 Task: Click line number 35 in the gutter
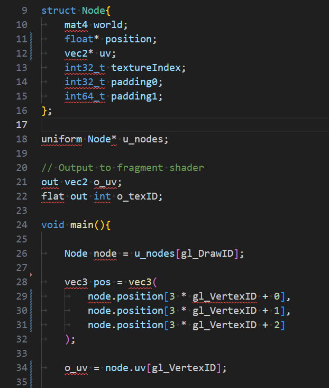22,382
